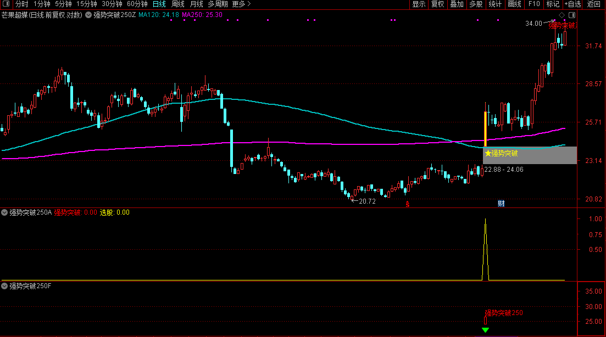This screenshot has width=606, height=337.
Task: Click the red S marker on chart
Action: (x=407, y=204)
